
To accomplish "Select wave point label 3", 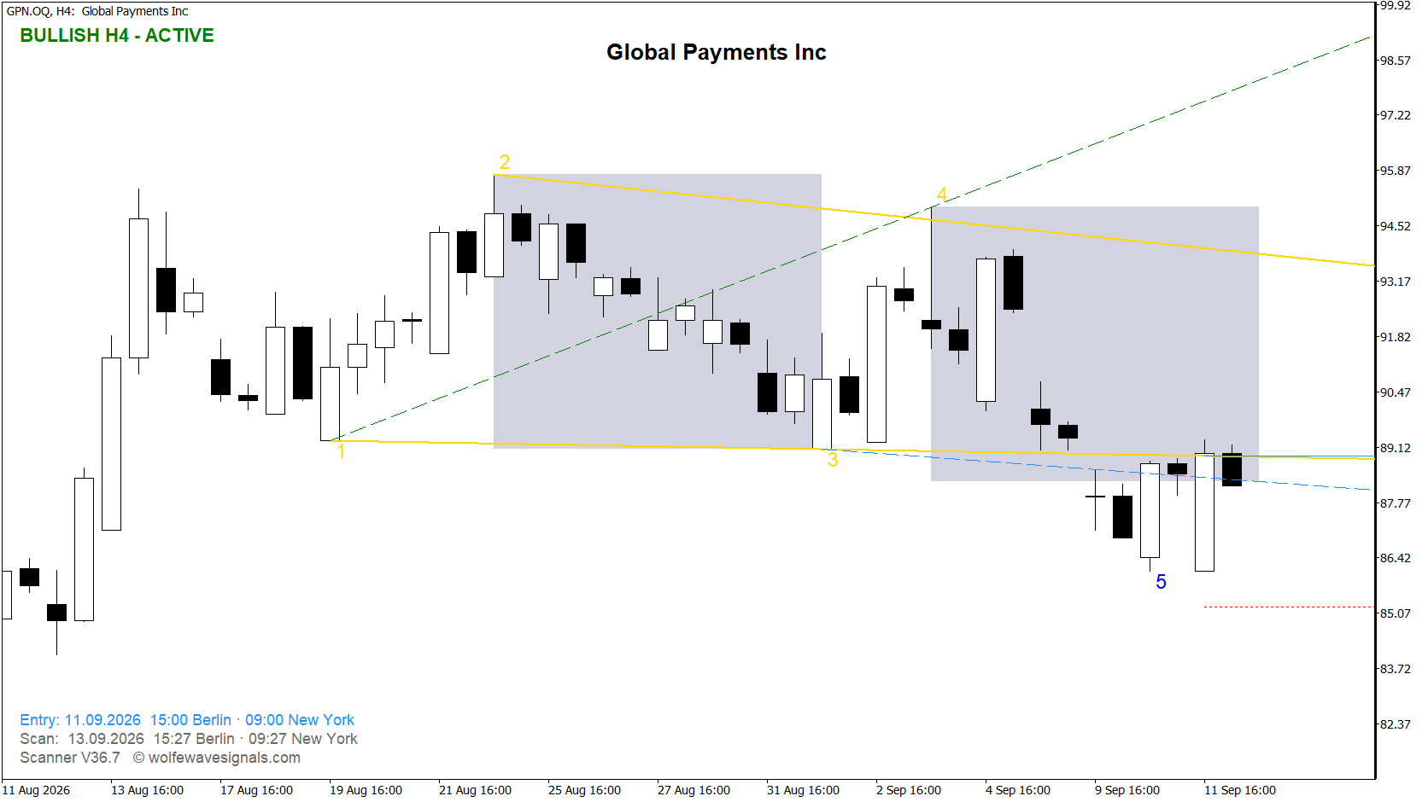I will coord(833,460).
